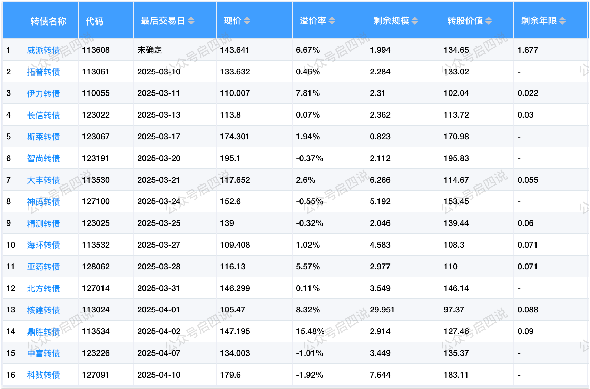Click the 剩余规模 sort icon
This screenshot has height=389, width=590.
[415, 21]
